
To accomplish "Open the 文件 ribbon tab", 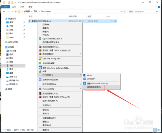I will (5, 7).
